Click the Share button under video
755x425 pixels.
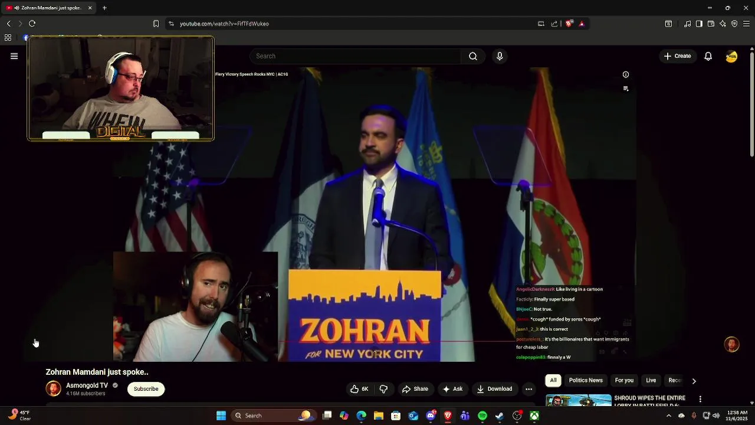[x=415, y=389]
